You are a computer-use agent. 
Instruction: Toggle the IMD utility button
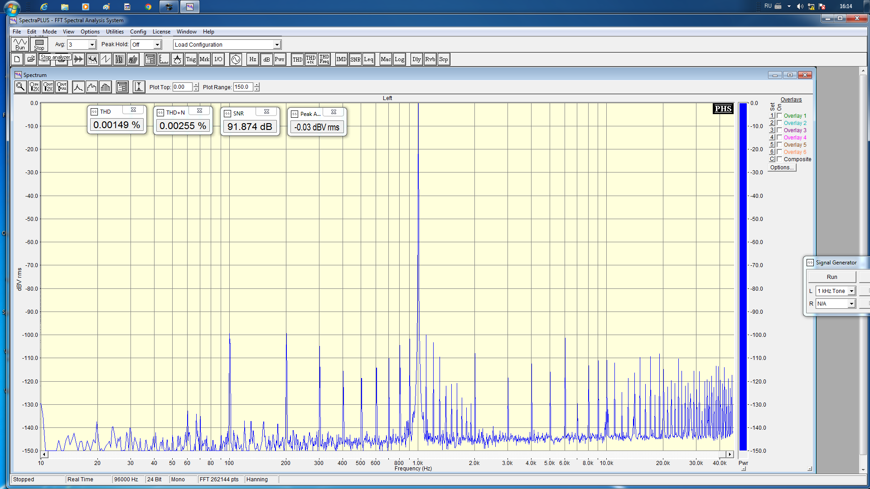(342, 59)
